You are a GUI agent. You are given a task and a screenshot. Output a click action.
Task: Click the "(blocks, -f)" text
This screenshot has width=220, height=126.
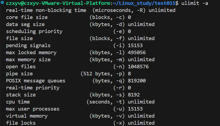[x=107, y=38]
